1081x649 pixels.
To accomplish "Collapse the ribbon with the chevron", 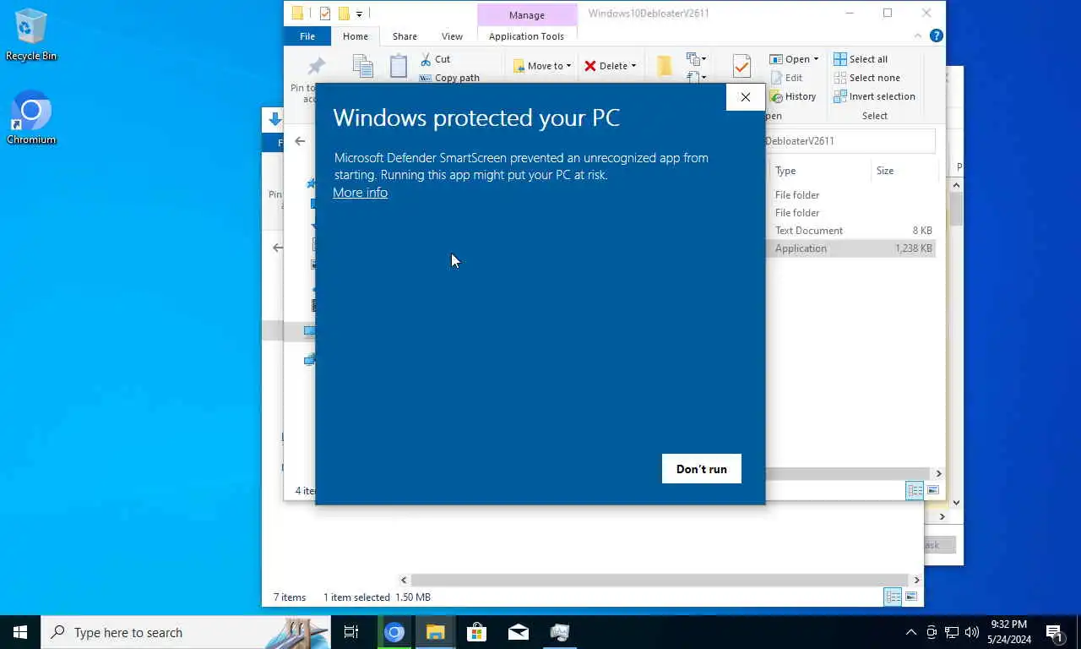I will click(918, 36).
